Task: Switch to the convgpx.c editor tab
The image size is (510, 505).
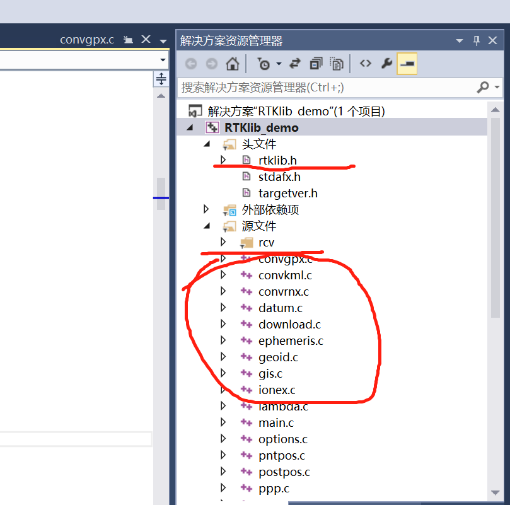Action: [86, 39]
